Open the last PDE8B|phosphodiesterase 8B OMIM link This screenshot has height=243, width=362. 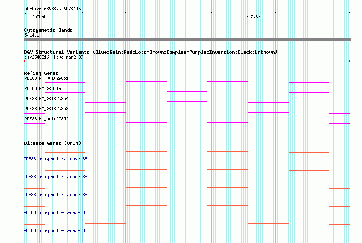point(55,230)
